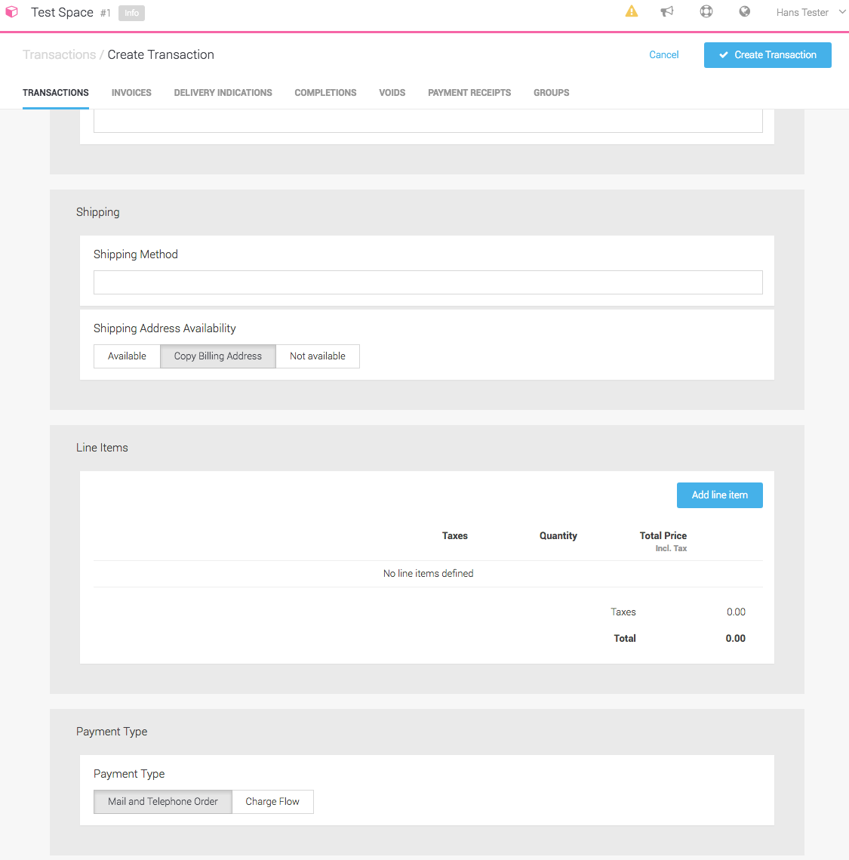Open the Payment Receipts tab
The height and width of the screenshot is (860, 849).
(x=469, y=93)
